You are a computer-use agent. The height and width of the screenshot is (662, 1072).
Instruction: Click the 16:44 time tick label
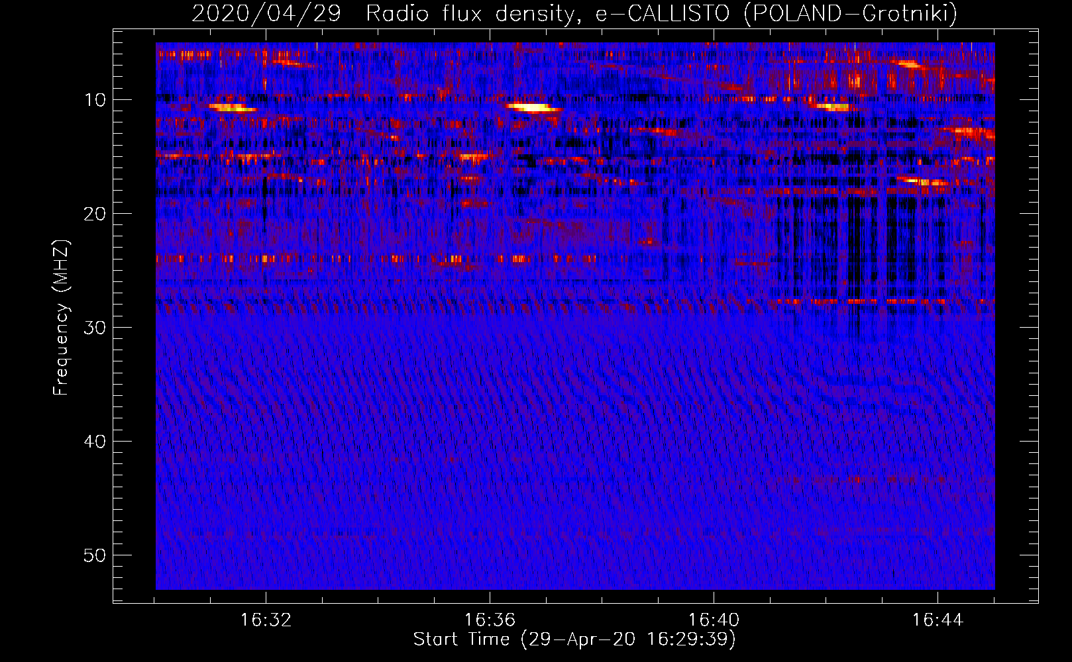938,620
